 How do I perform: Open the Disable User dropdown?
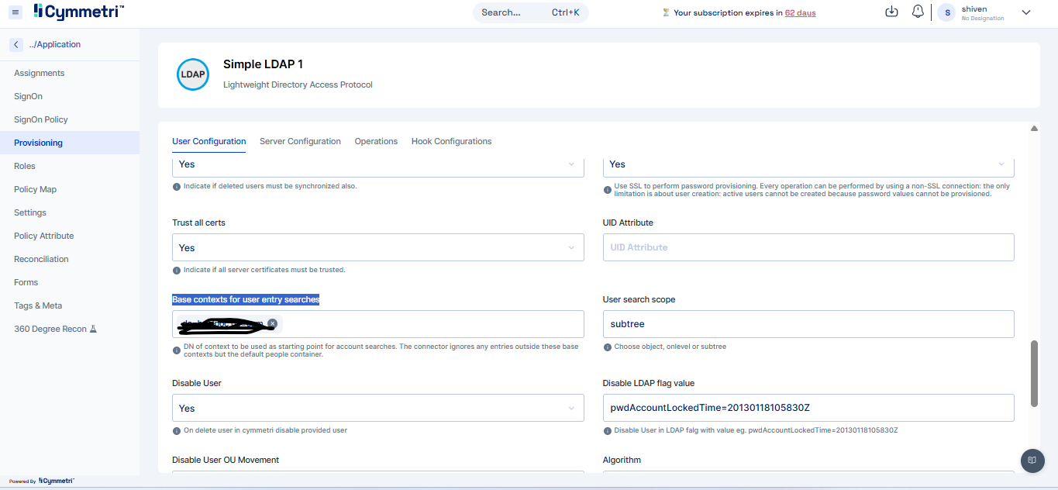378,408
